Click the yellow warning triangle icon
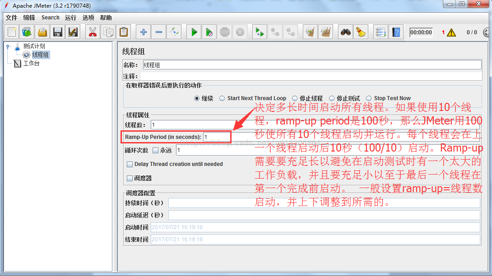Screen dimensions: 492x276 click(451, 32)
